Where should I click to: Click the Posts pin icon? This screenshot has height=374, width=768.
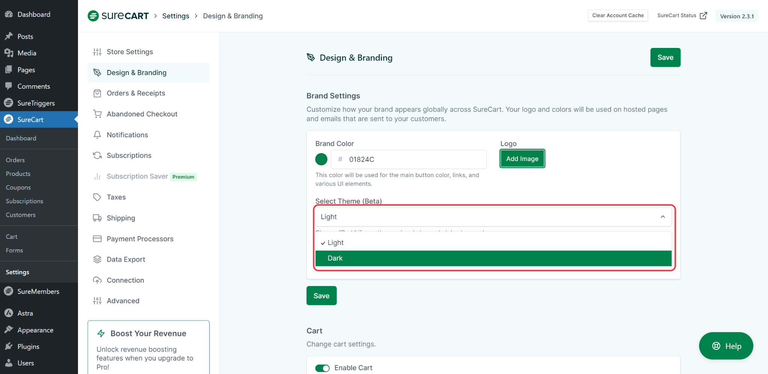9,36
